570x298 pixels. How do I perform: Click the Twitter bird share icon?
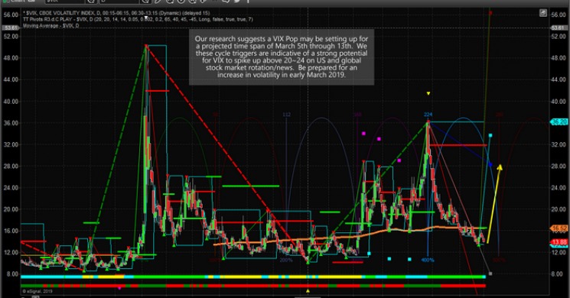(x=236, y=1)
